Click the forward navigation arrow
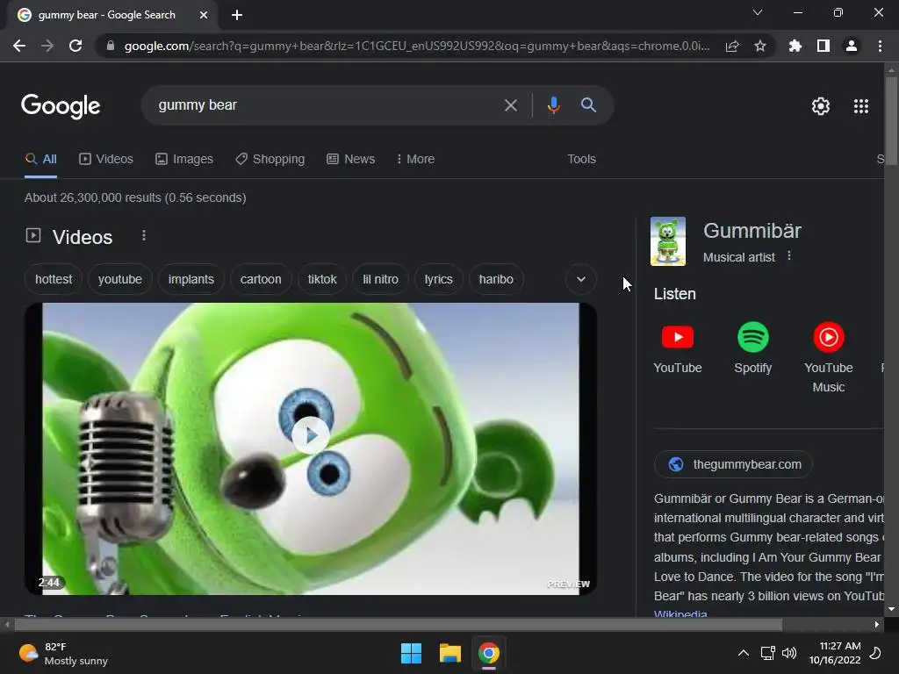The height and width of the screenshot is (674, 899). (x=47, y=46)
